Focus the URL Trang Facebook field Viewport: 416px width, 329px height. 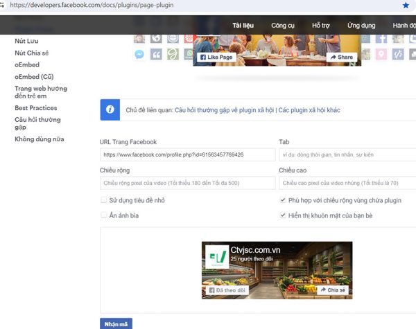click(x=188, y=154)
